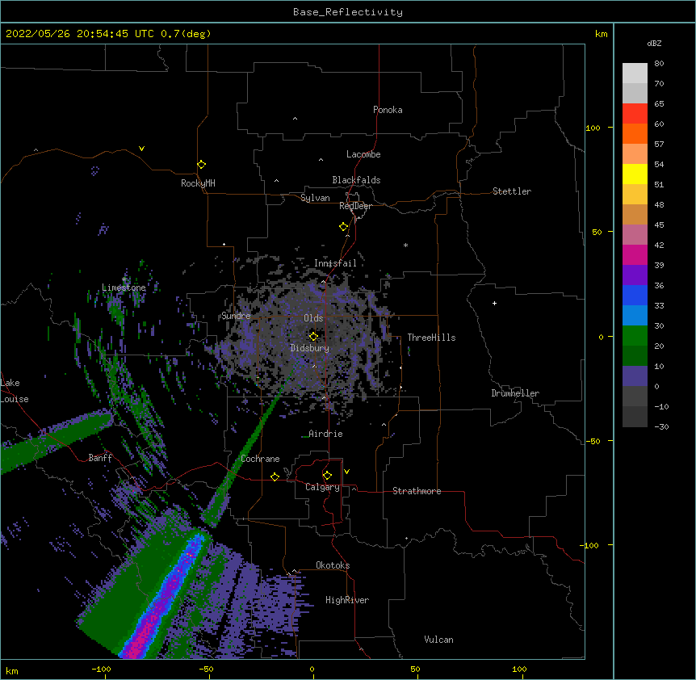Image resolution: width=696 pixels, height=680 pixels.
Task: Select the orange 57-60 dBZ legend swatch
Action: (635, 134)
